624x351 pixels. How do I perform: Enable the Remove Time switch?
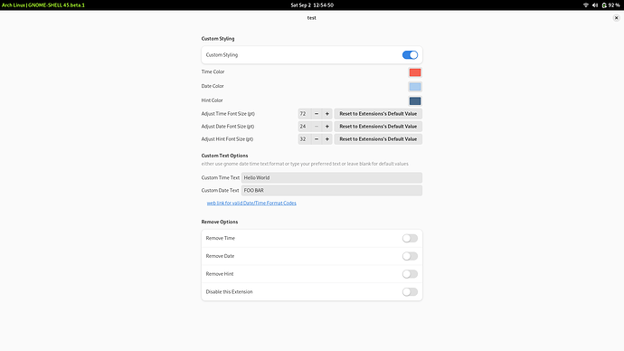tap(410, 239)
